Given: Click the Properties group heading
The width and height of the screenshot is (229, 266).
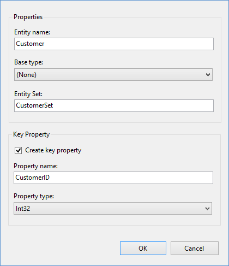Looking at the screenshot, I should click(28, 17).
